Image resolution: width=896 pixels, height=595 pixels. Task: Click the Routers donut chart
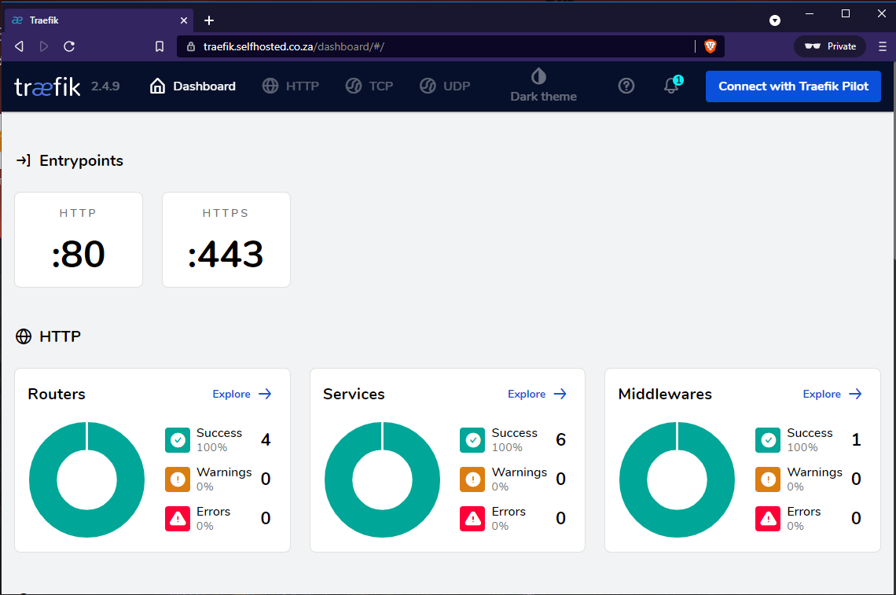point(86,479)
